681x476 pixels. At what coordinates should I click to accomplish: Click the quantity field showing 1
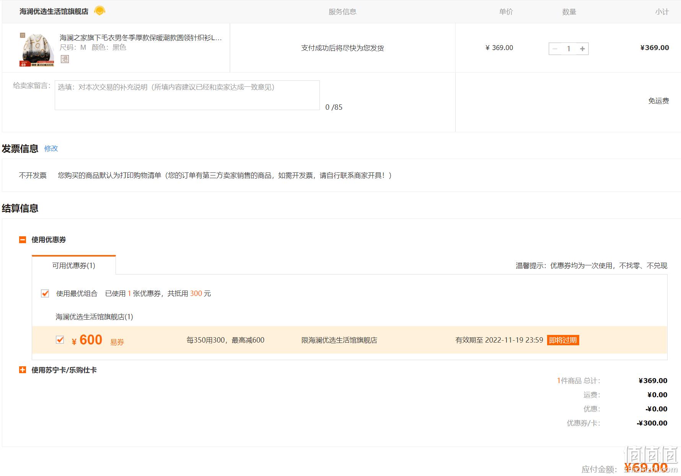pyautogui.click(x=569, y=49)
